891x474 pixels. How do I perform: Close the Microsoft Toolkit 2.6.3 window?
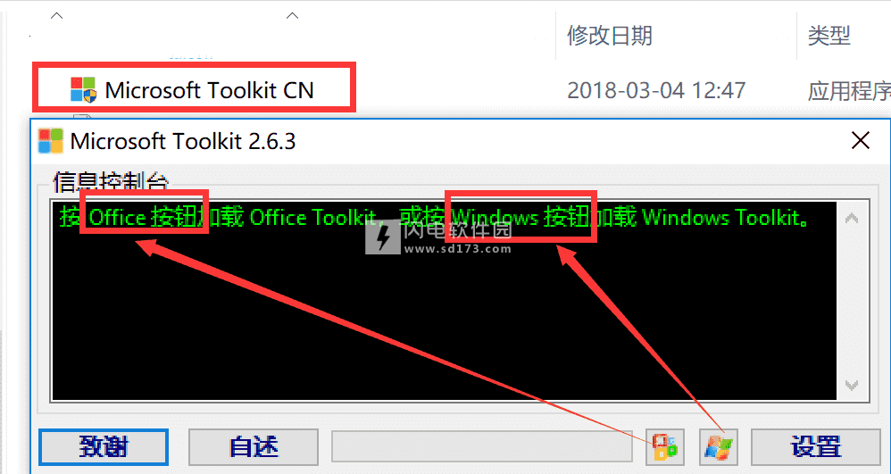click(861, 140)
